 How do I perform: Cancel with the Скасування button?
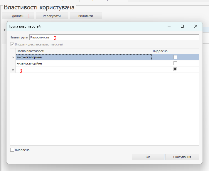click(x=182, y=157)
